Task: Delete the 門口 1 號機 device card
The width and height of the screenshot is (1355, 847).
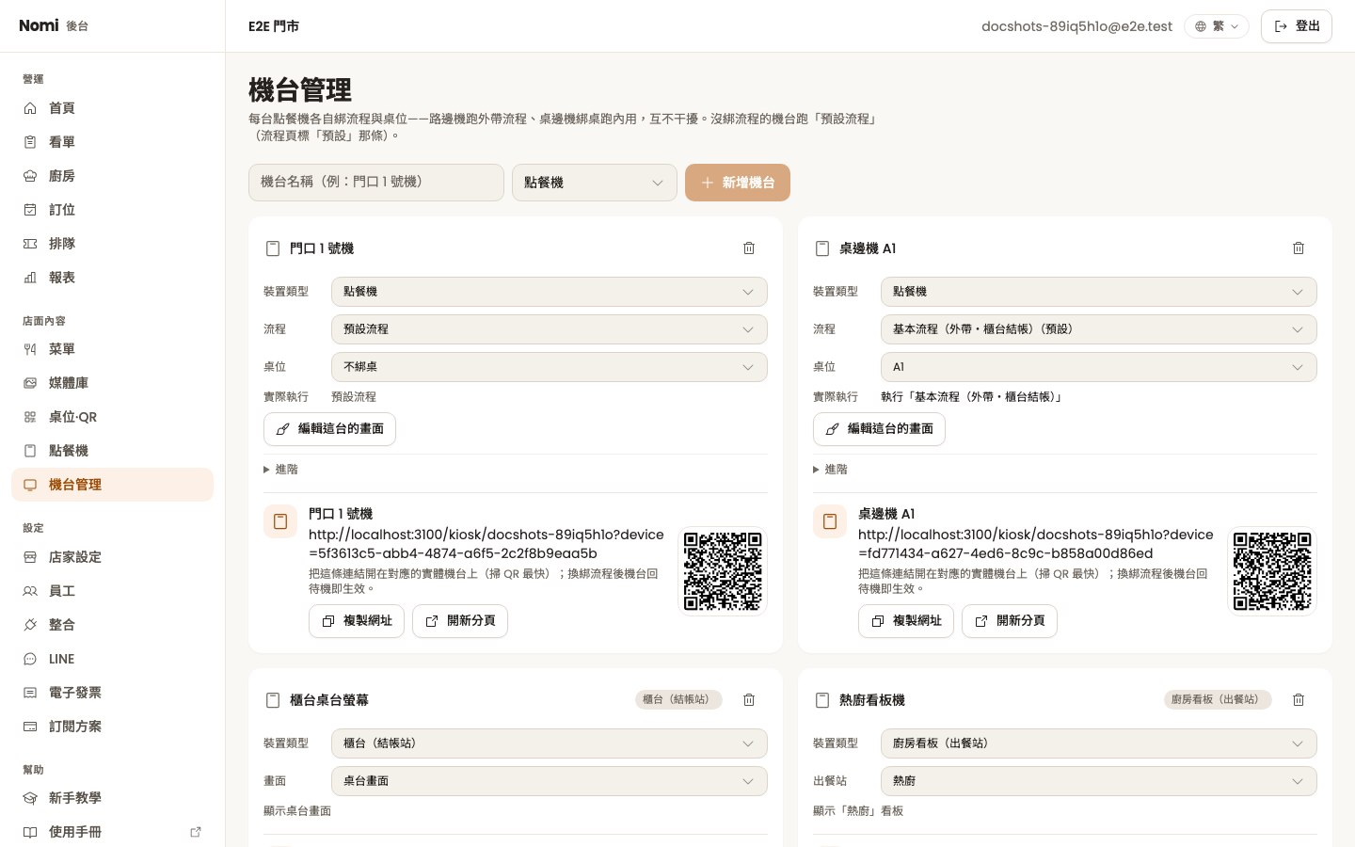Action: (x=749, y=248)
